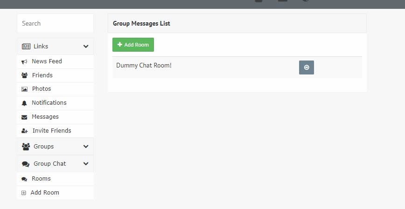This screenshot has height=209, width=405.
Task: Click the bell icon beside Notifications
Action: 24,103
